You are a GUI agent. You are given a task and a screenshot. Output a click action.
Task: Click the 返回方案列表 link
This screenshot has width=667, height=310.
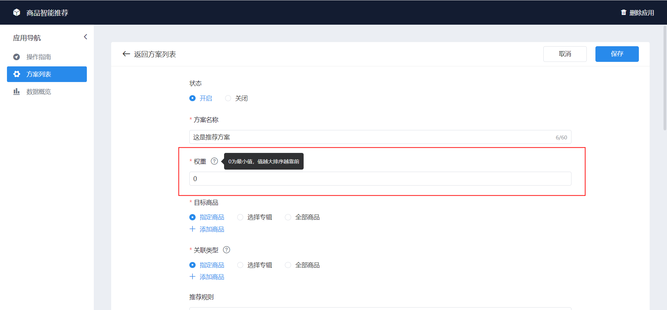(x=155, y=54)
